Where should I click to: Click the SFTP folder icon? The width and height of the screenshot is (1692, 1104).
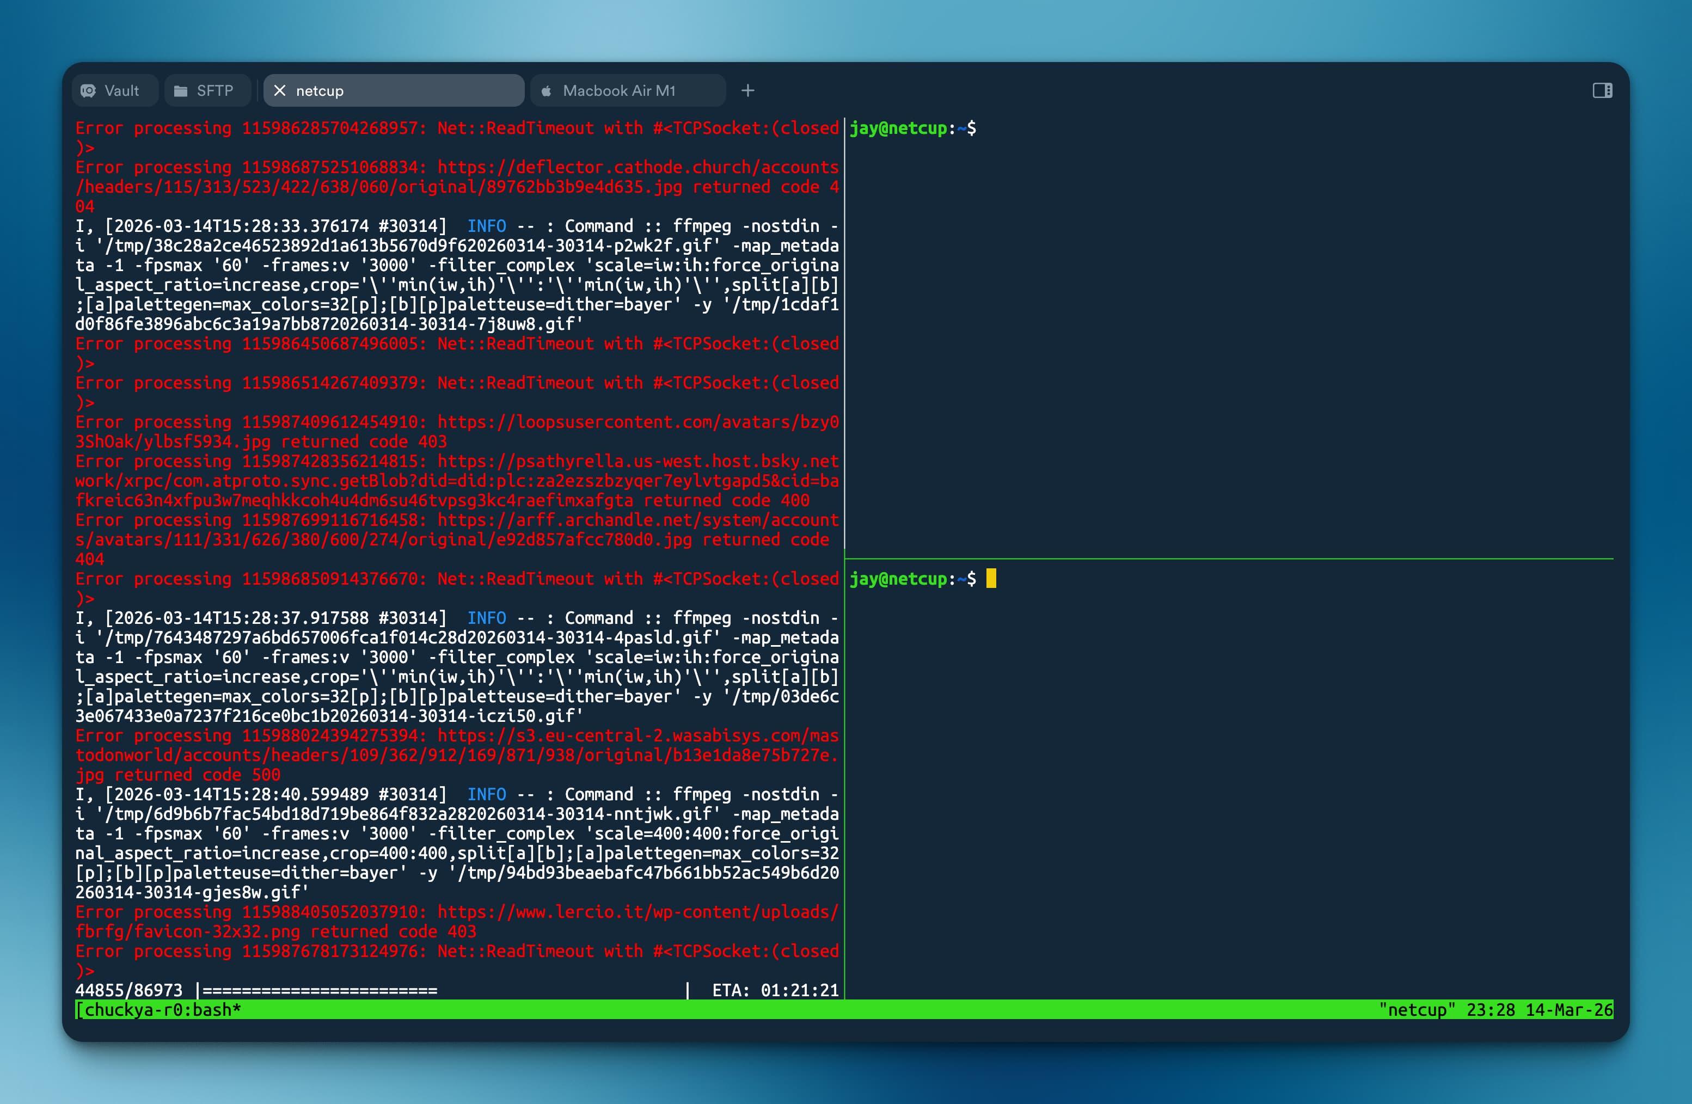(x=181, y=91)
